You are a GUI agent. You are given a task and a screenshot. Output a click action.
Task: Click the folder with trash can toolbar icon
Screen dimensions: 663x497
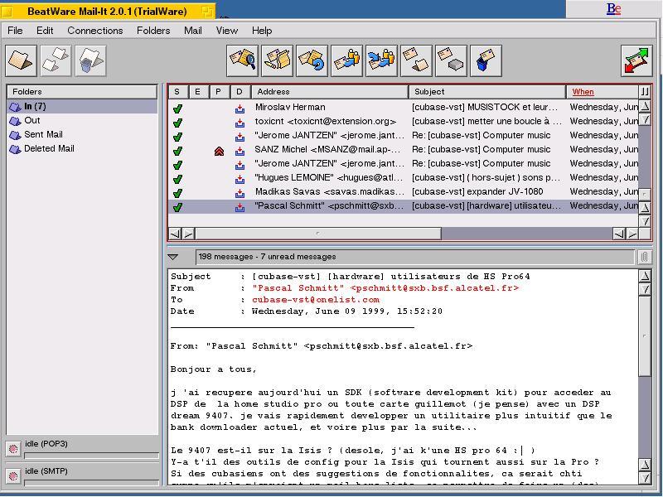(x=90, y=60)
